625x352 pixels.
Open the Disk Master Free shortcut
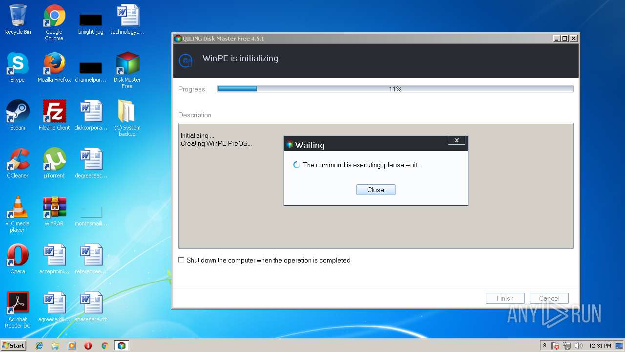pyautogui.click(x=127, y=70)
